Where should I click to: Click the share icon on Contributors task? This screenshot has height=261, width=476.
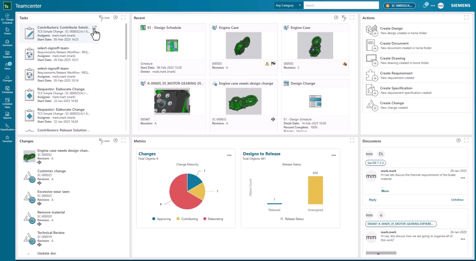pyautogui.click(x=94, y=28)
